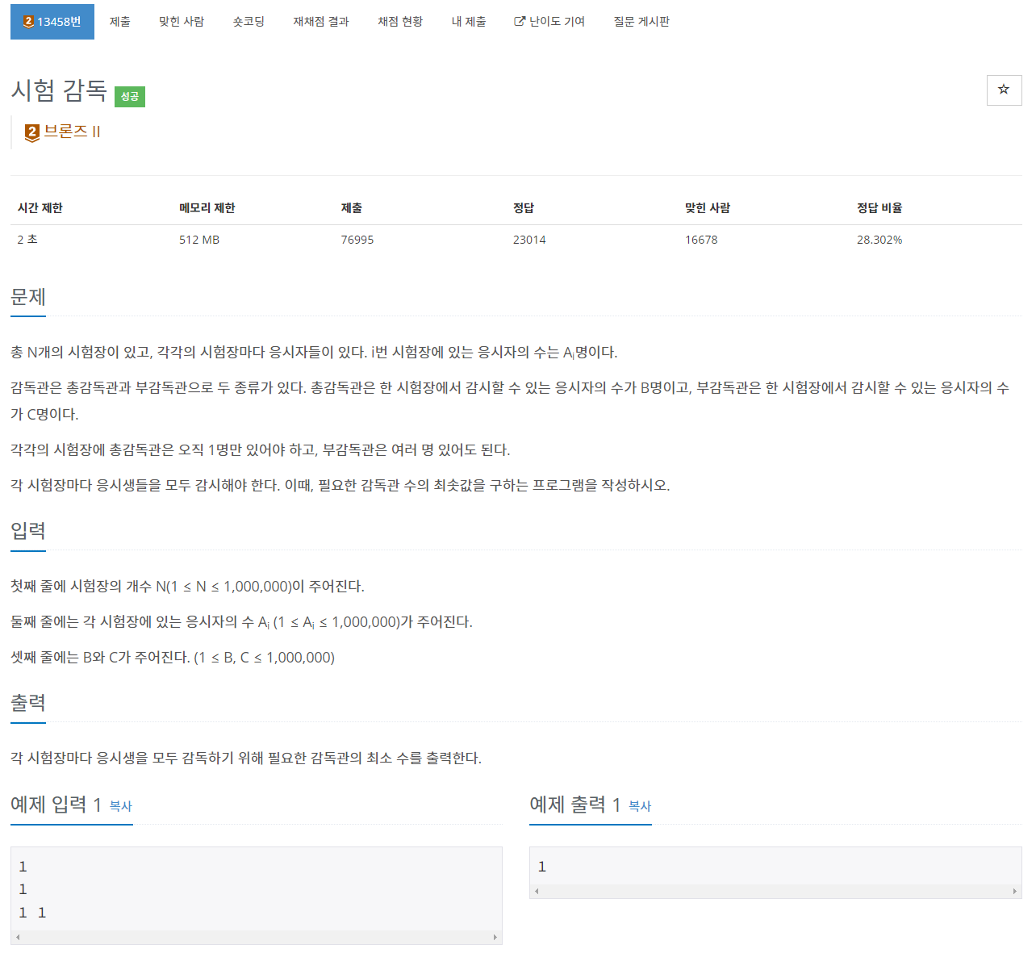Click the 맞힌 사람 value 16678
This screenshot has width=1036, height=953.
(701, 240)
